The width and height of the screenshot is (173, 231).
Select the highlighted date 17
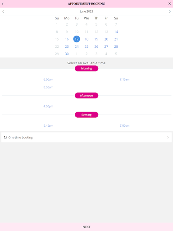[x=77, y=39]
